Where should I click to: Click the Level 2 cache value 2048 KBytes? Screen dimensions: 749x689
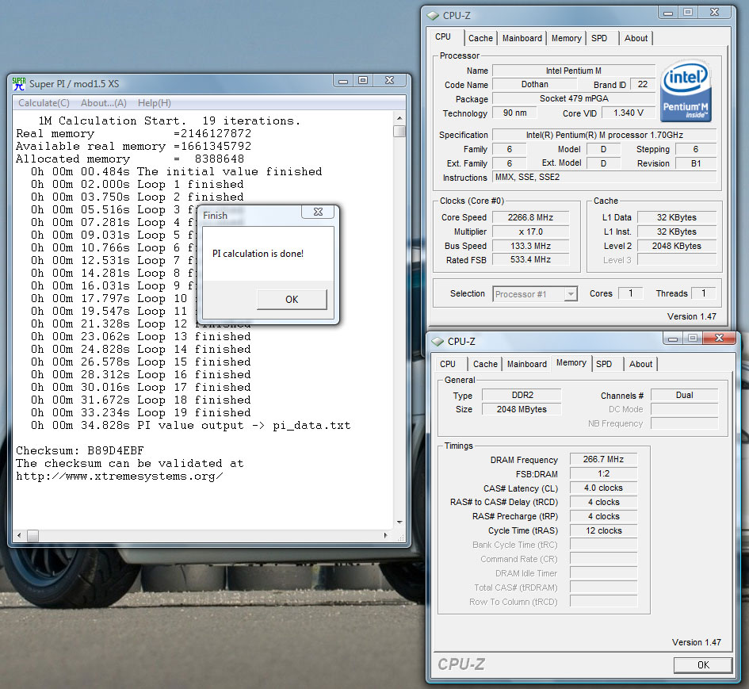pos(676,246)
